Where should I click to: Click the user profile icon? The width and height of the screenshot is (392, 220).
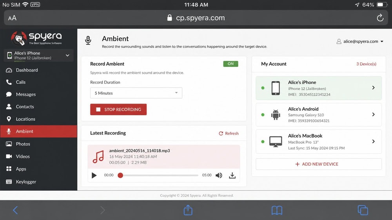[x=339, y=41]
